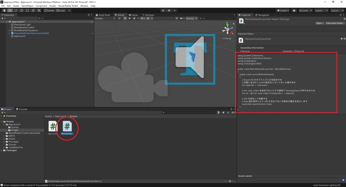The height and width of the screenshot is (187, 346).
Task: Click the Play button
Action: pyautogui.click(x=163, y=10)
